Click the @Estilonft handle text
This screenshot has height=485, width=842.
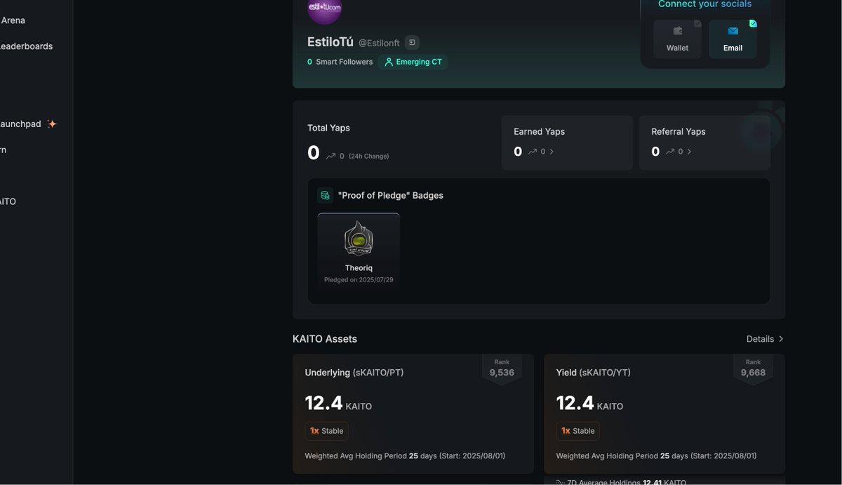pos(379,44)
